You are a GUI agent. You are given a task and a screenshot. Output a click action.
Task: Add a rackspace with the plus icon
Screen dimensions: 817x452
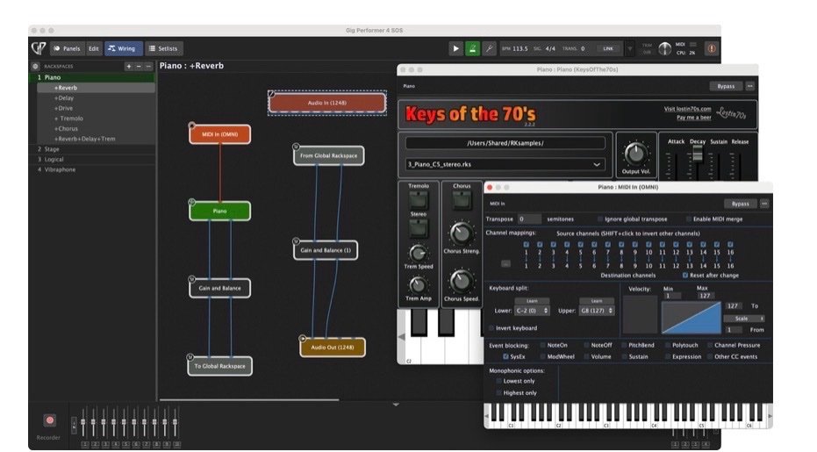click(x=129, y=66)
